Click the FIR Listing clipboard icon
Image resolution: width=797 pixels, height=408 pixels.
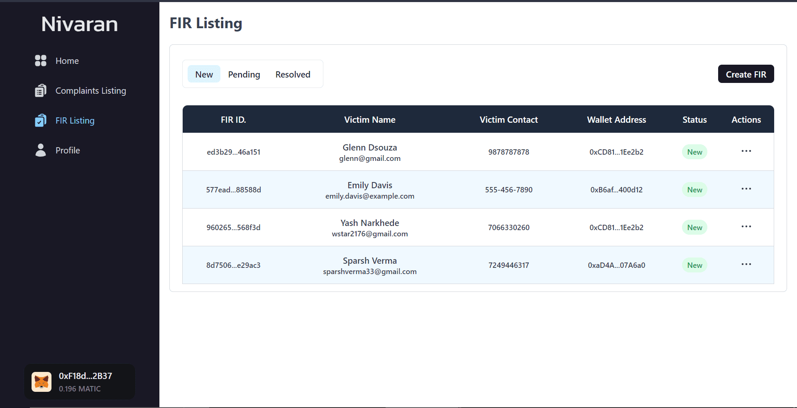point(41,120)
